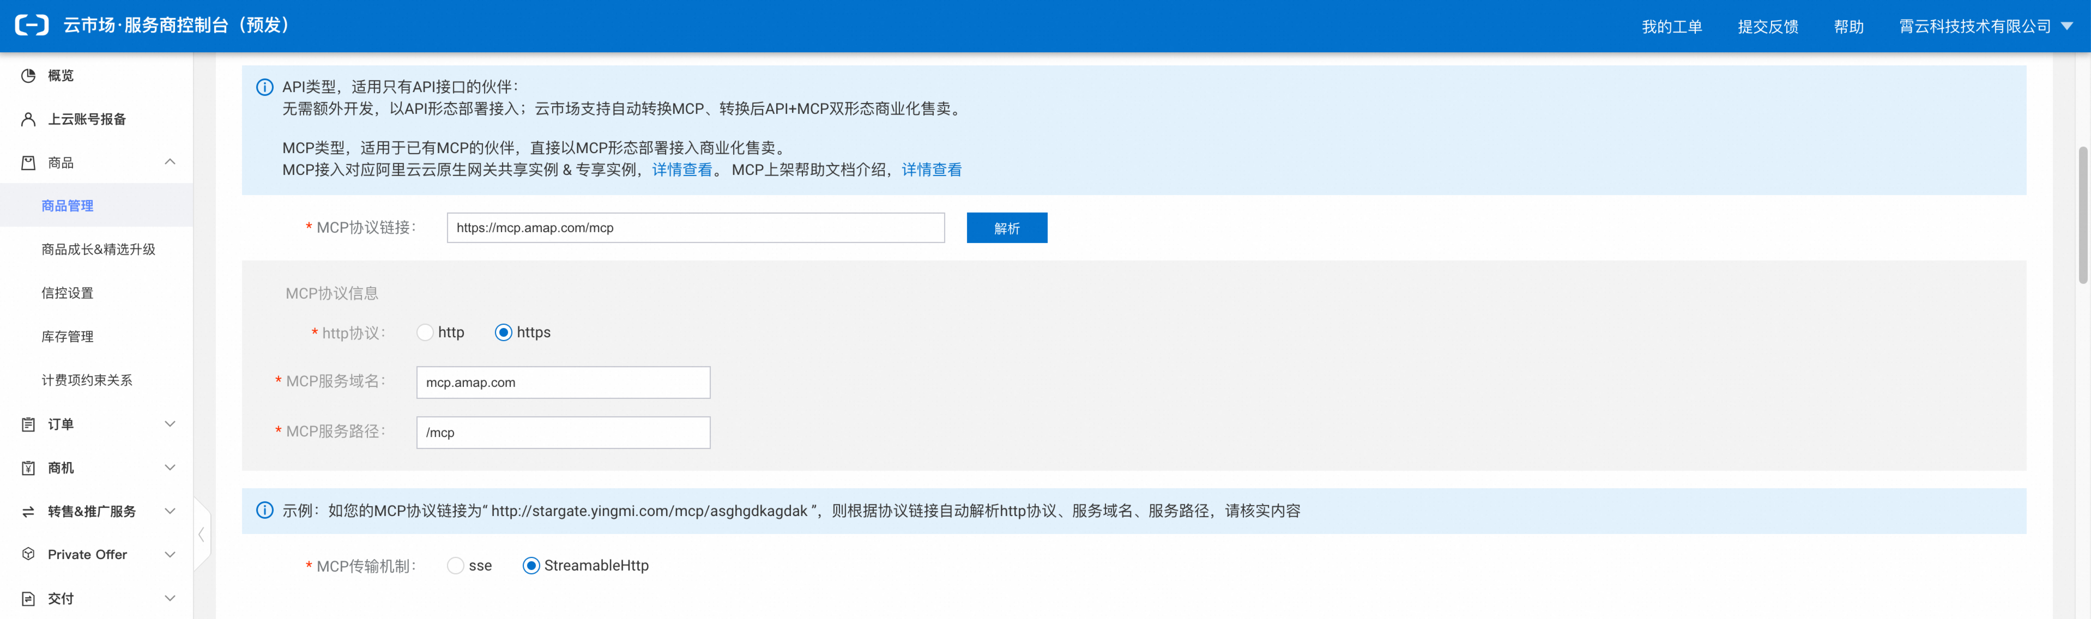Click the page vertical scrollbar thumb
The height and width of the screenshot is (619, 2091).
pos(2083,215)
